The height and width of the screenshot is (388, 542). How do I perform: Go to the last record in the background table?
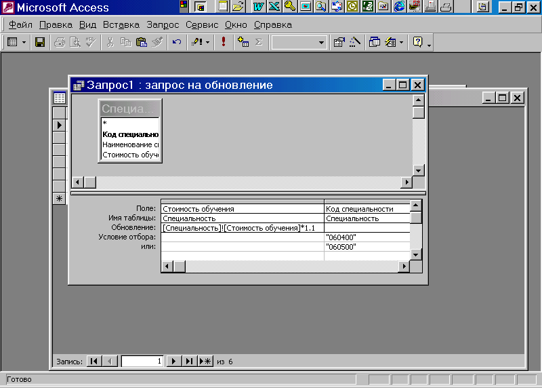point(190,362)
